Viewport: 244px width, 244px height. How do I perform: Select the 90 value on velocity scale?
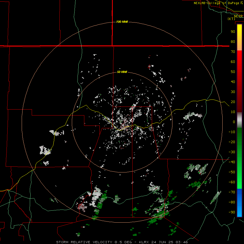click(x=233, y=32)
